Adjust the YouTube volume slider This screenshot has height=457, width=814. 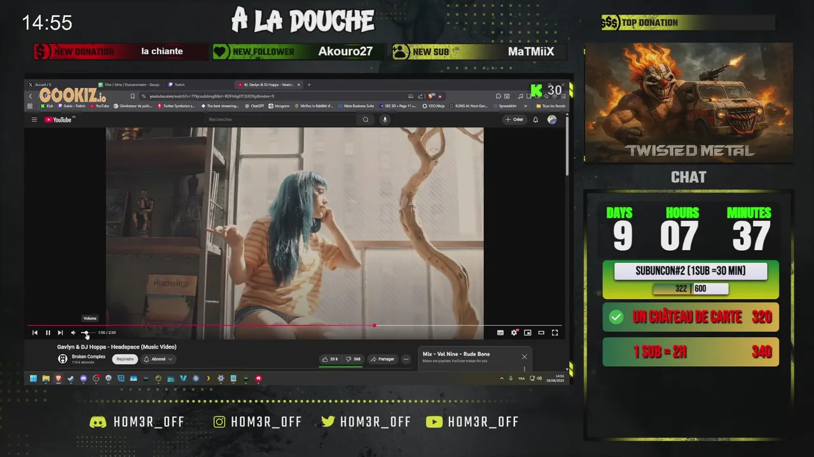(87, 333)
